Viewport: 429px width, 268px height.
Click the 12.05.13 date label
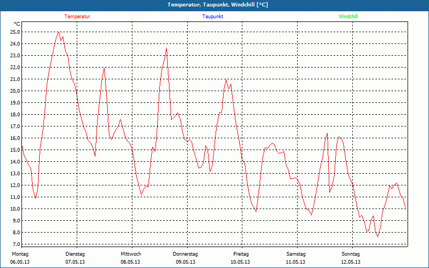(351, 262)
